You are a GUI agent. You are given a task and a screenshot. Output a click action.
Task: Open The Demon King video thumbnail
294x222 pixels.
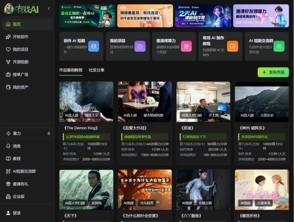86,102
